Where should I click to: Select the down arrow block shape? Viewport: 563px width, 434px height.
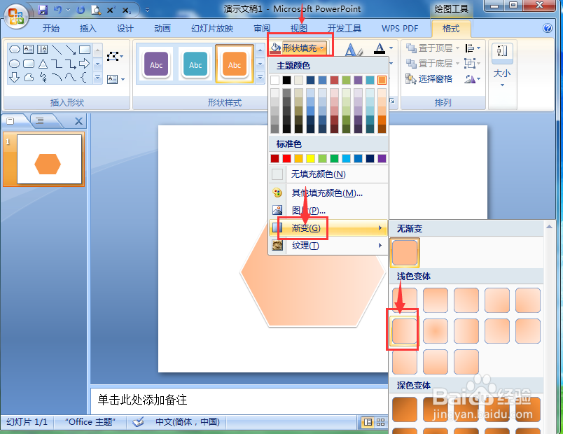15,77
